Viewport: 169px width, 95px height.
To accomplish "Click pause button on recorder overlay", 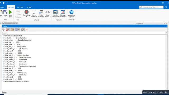I will coord(166,92).
